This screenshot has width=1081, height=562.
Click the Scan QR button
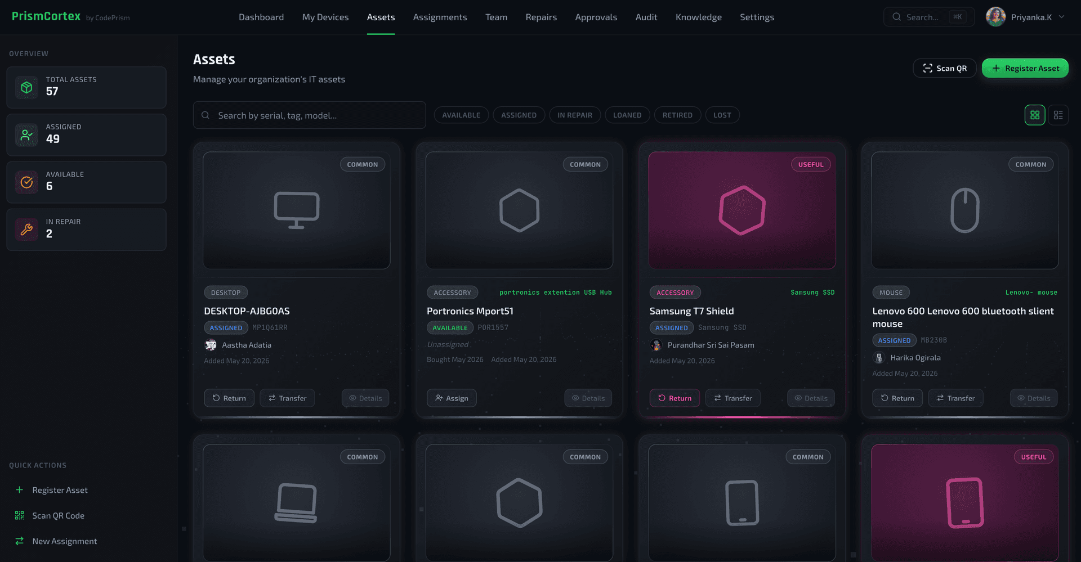point(944,68)
